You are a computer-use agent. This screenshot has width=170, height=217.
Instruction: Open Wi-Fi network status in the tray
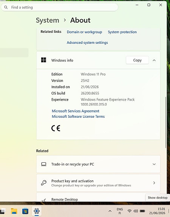point(130,211)
